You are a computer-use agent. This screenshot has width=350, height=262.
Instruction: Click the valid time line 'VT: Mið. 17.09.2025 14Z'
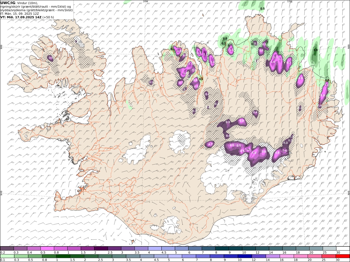tap(21, 17)
